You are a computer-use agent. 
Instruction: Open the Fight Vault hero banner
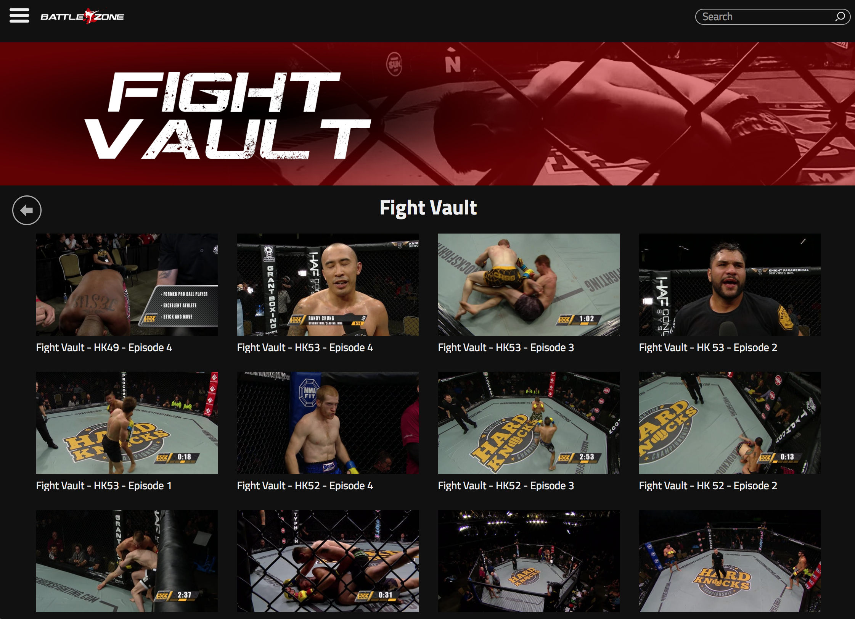click(427, 114)
